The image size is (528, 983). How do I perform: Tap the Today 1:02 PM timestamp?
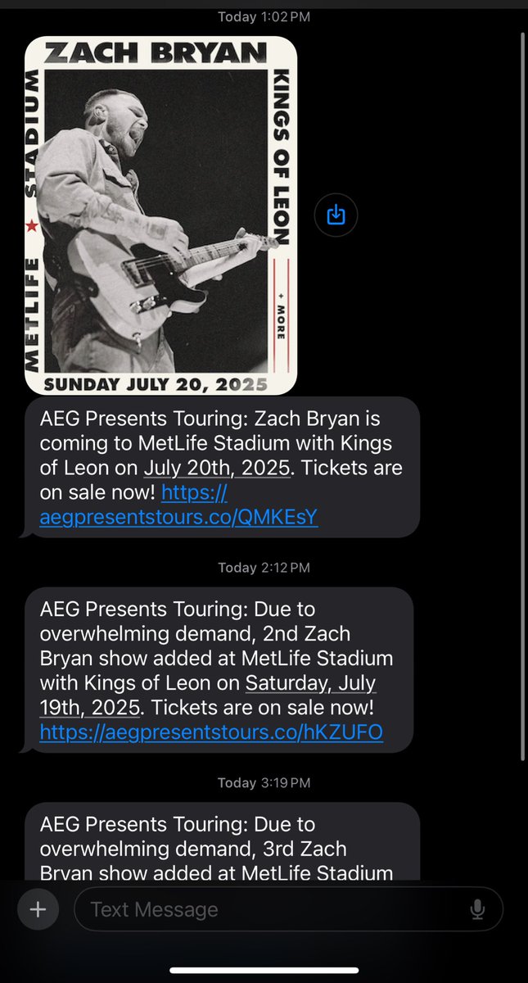click(x=264, y=16)
